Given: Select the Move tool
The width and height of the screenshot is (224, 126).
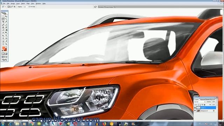Looking at the screenshot, I should pyautogui.click(x=6, y=16).
